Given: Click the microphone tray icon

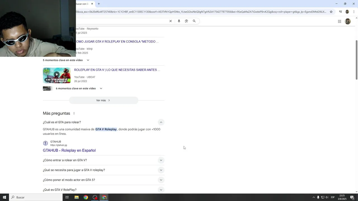Looking at the screenshot, I should 318,197.
